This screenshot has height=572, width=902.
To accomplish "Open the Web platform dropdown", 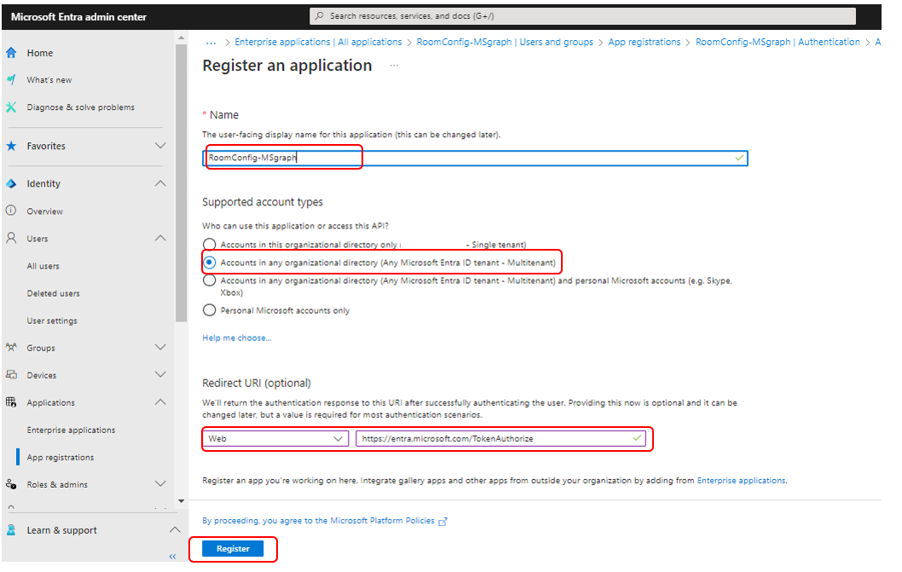I will click(275, 438).
